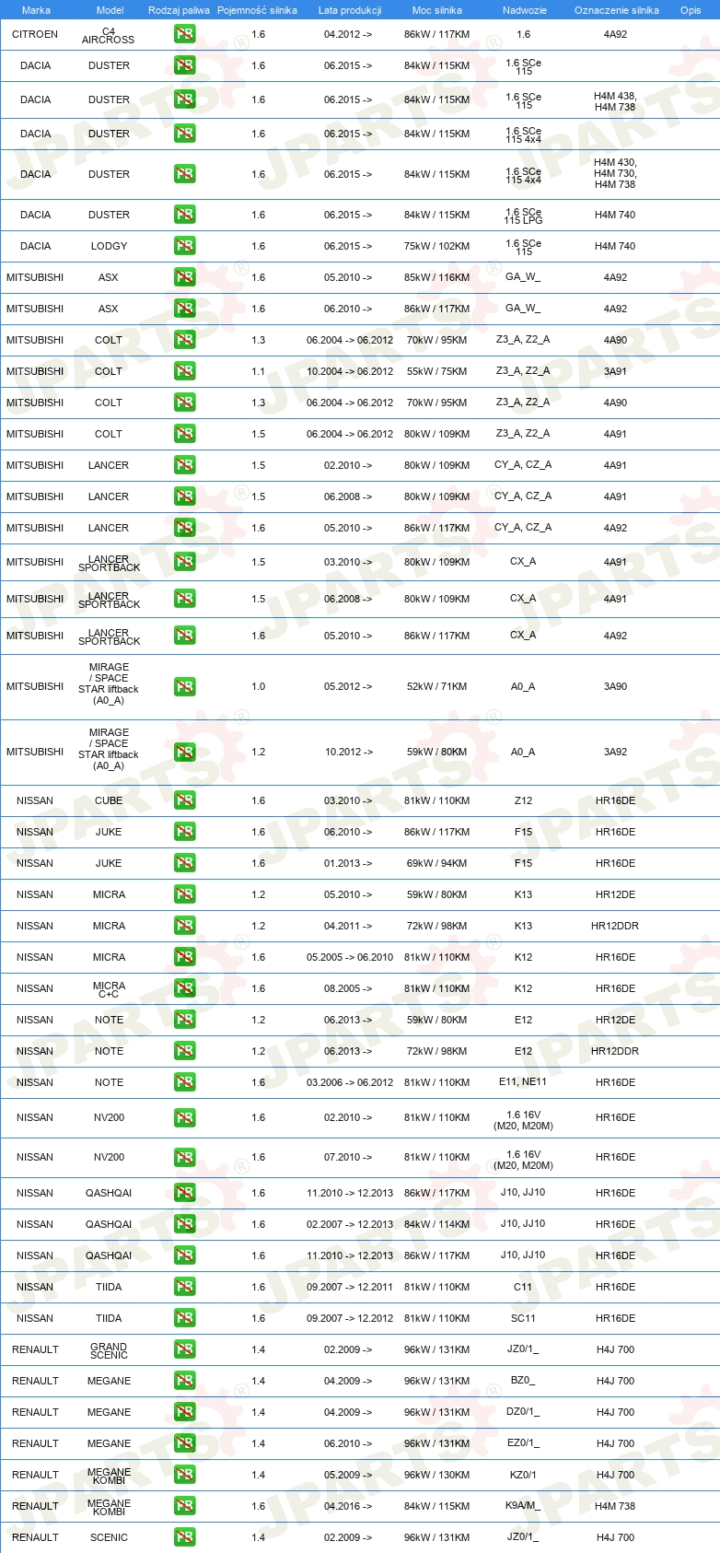Select the Z12 body cell

pyautogui.click(x=523, y=800)
